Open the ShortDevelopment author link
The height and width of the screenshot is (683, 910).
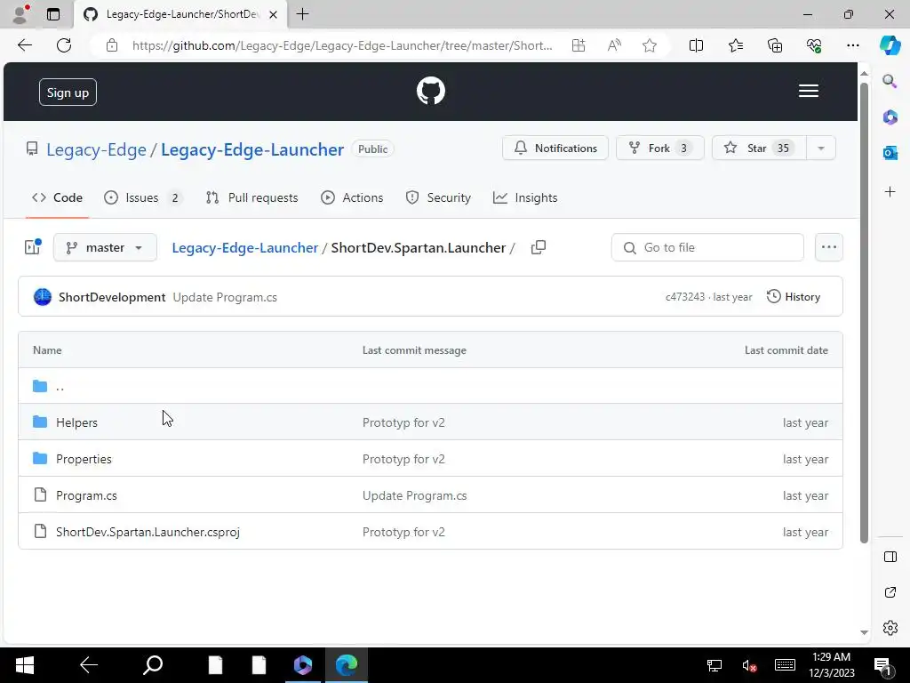[112, 297]
